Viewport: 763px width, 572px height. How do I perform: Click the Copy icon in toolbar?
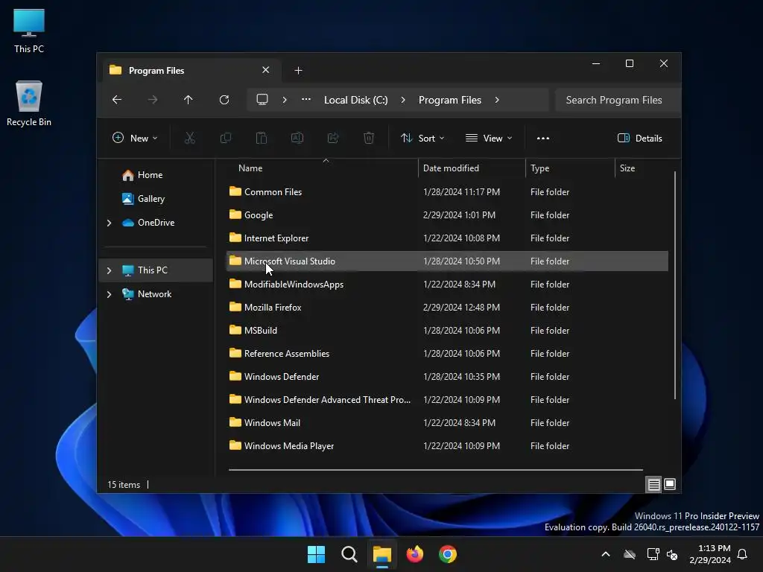coord(226,138)
